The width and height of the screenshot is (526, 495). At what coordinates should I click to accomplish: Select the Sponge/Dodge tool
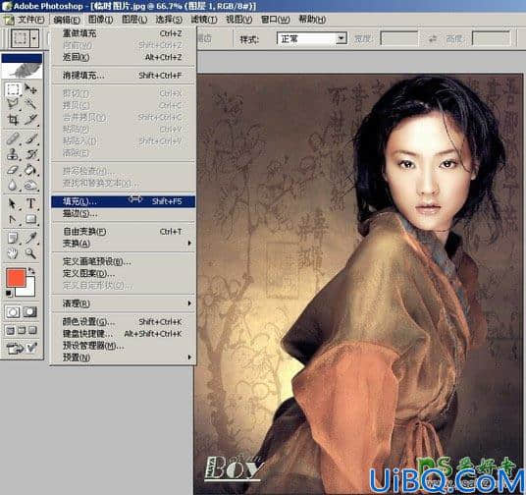(30, 185)
